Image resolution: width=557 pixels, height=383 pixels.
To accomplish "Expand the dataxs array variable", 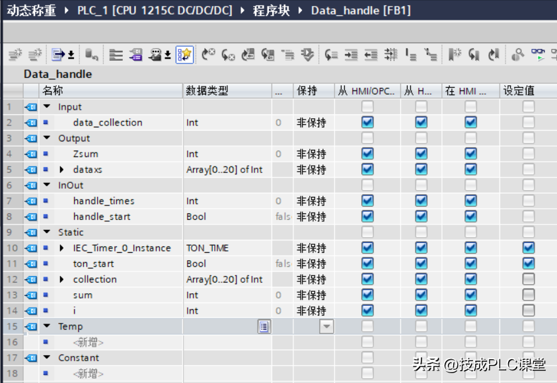I will click(x=61, y=170).
